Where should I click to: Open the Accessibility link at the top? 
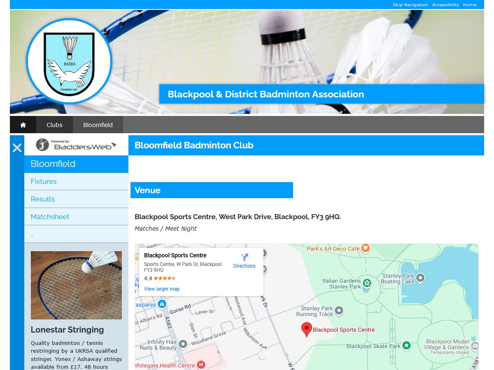click(445, 5)
